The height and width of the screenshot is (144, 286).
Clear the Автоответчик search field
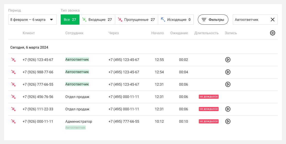coord(273,20)
